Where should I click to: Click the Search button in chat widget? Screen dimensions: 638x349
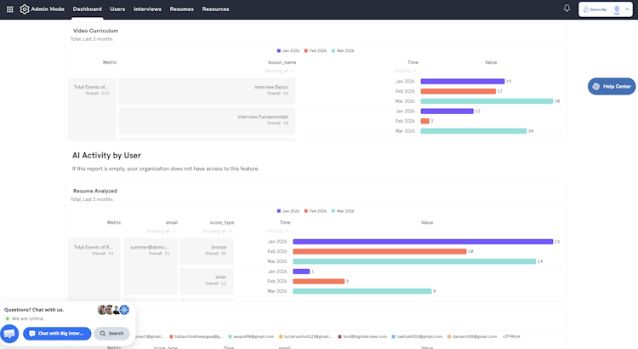pyautogui.click(x=112, y=334)
